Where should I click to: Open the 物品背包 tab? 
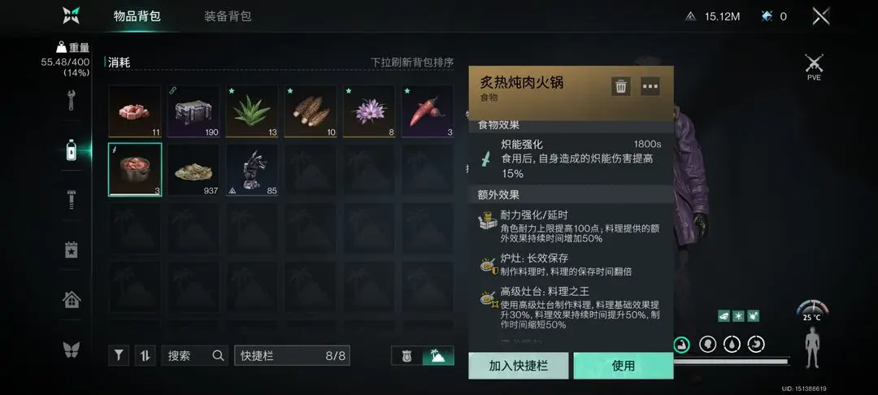(x=137, y=16)
